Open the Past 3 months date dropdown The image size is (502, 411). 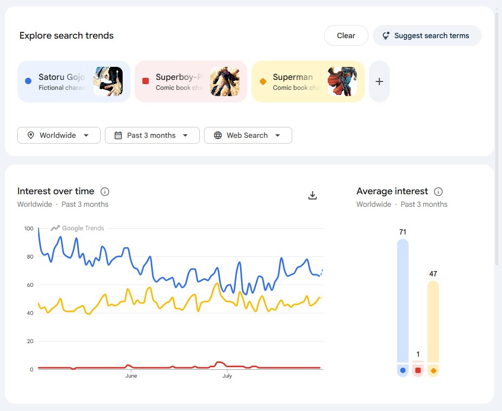[152, 135]
